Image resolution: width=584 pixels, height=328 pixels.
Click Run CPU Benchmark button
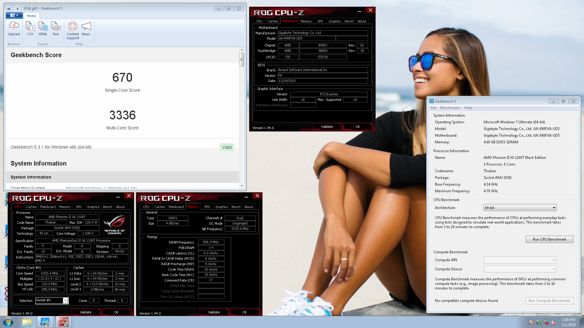point(549,239)
